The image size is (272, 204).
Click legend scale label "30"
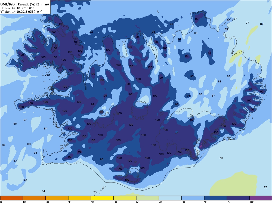70,202
